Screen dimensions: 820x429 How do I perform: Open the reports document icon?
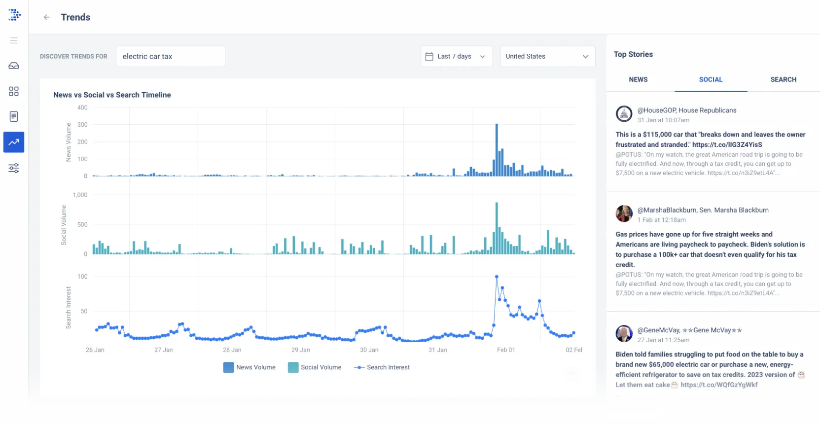pos(14,116)
